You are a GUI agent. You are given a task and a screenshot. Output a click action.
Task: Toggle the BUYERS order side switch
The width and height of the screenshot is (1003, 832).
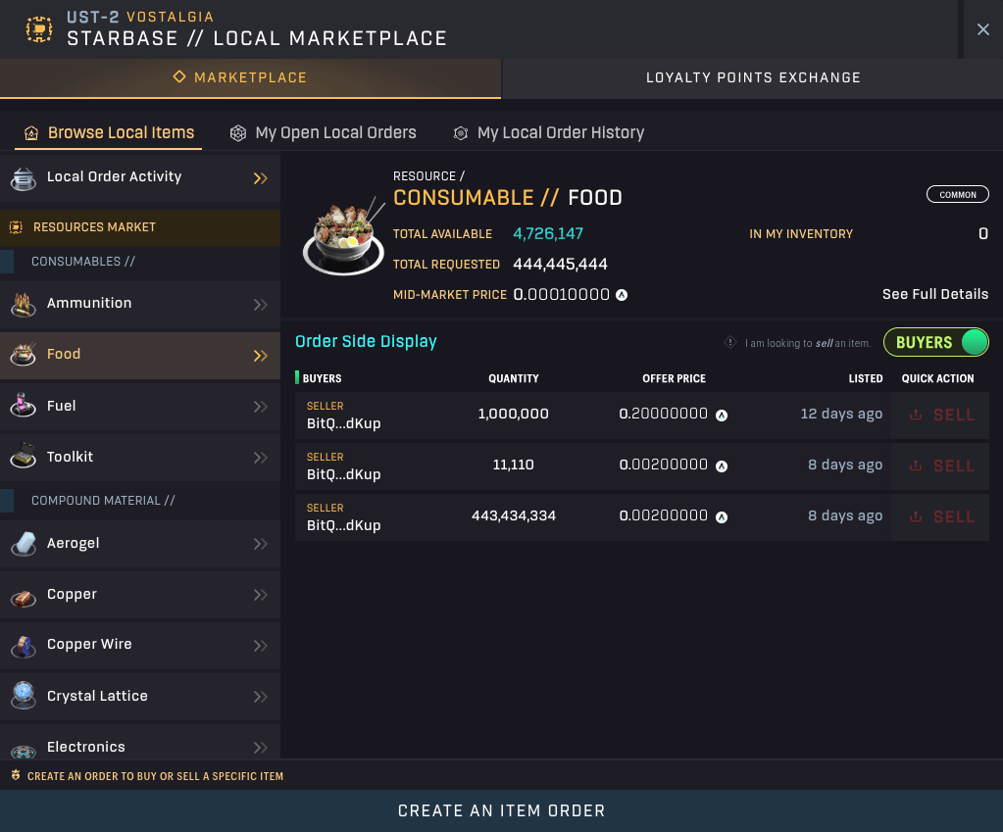[x=935, y=342]
